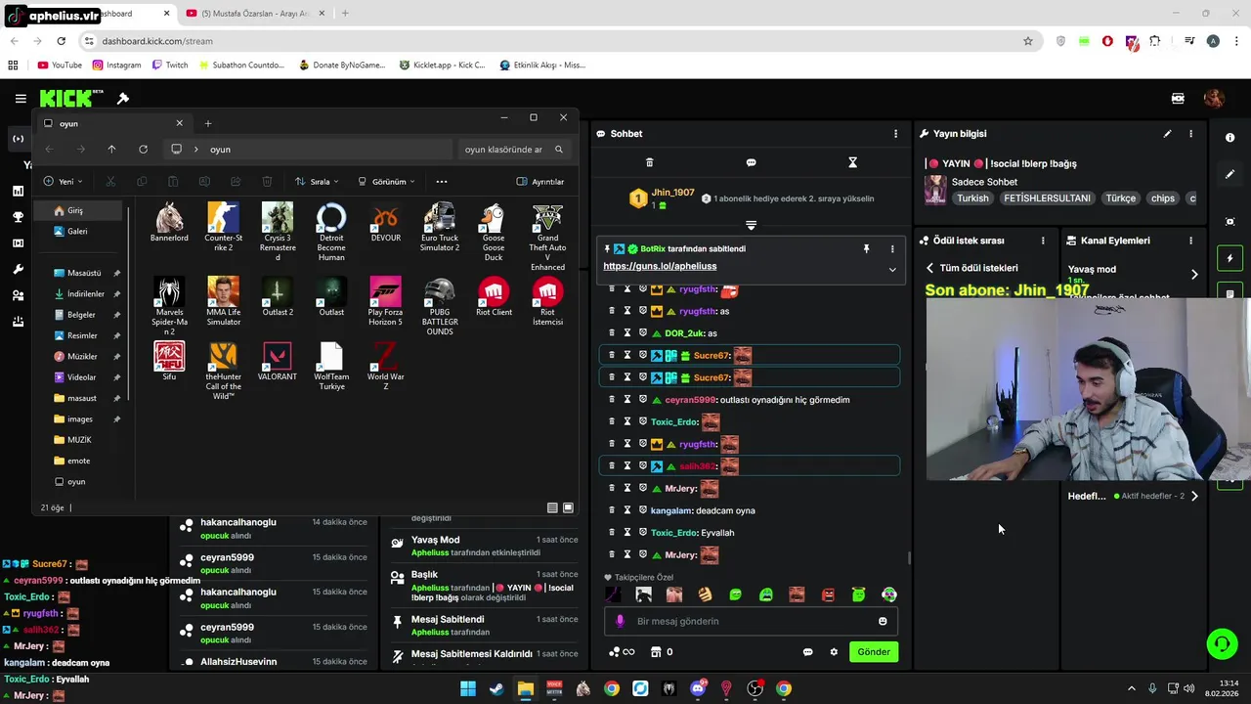Screen dimensions: 1251x704
Task: Open the Yeni dropdown in Explorer
Action: [64, 182]
